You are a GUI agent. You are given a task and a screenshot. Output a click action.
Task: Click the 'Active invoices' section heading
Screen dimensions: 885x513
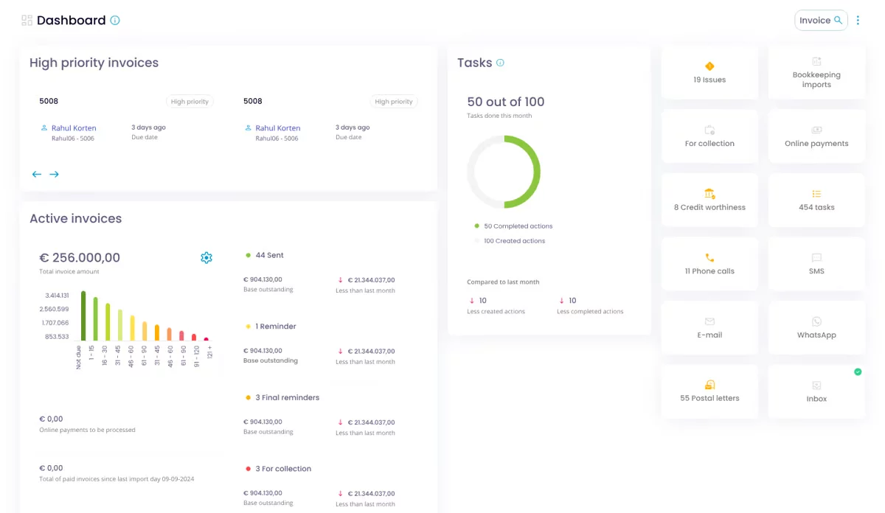pyautogui.click(x=76, y=218)
